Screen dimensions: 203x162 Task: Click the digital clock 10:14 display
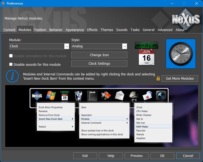point(146,45)
